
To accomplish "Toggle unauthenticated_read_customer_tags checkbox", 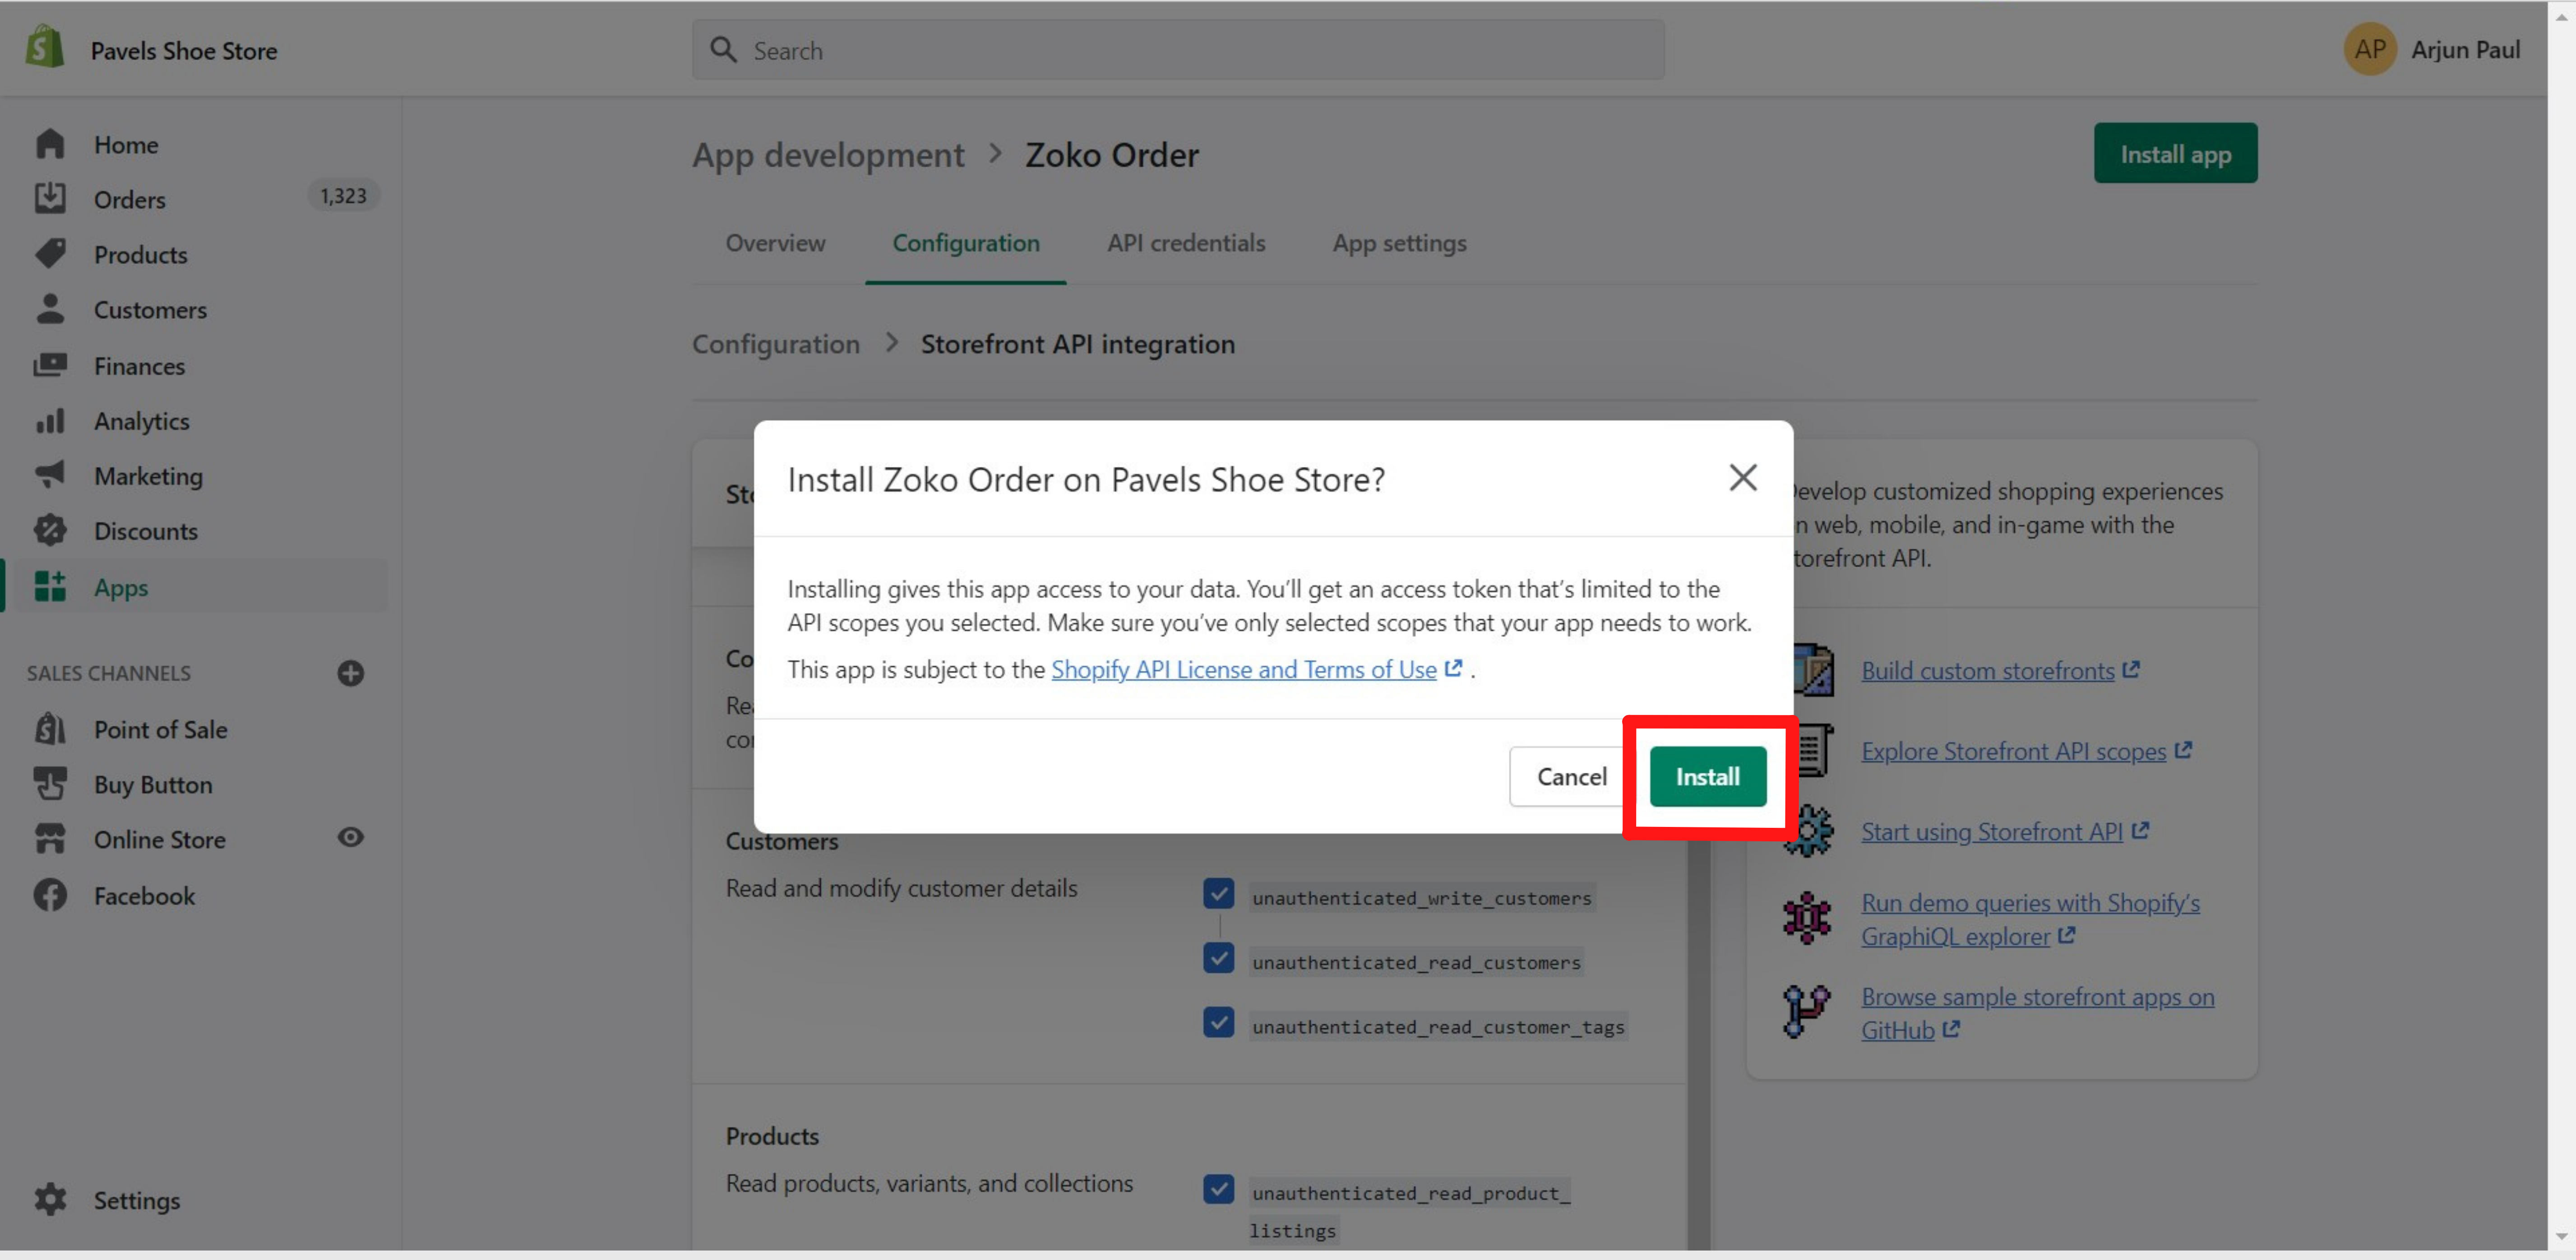I will (1218, 1022).
